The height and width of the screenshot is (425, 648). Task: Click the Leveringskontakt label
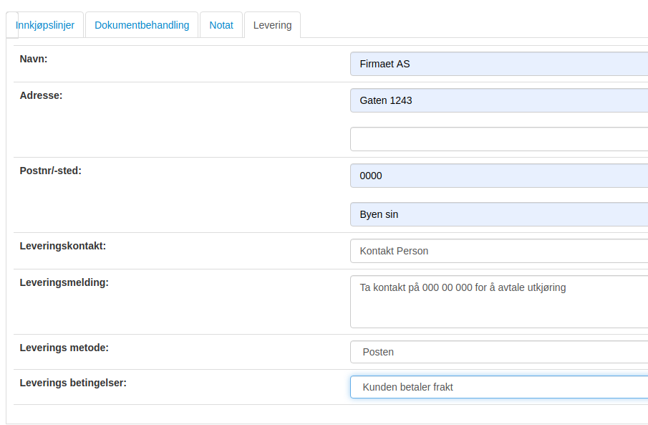63,246
